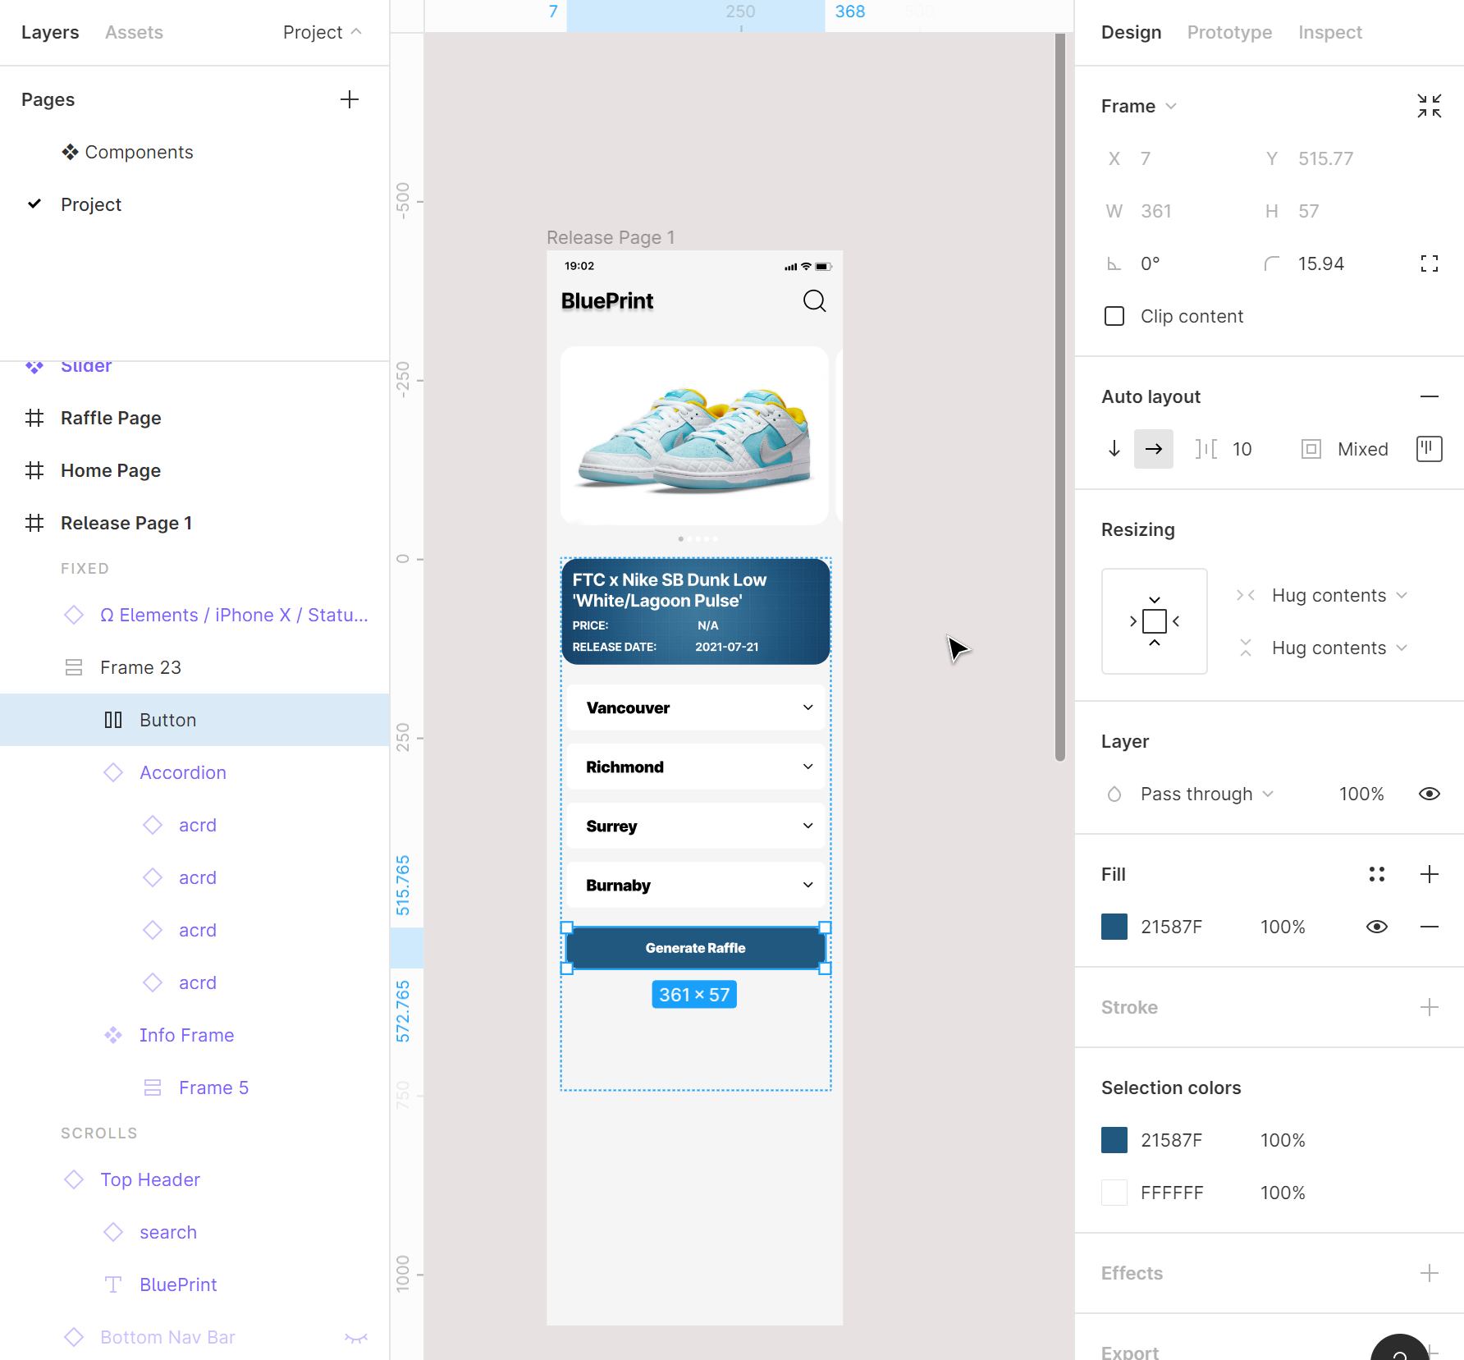Click the canvas vertical scrollbar
The width and height of the screenshot is (1464, 1360).
(1059, 397)
